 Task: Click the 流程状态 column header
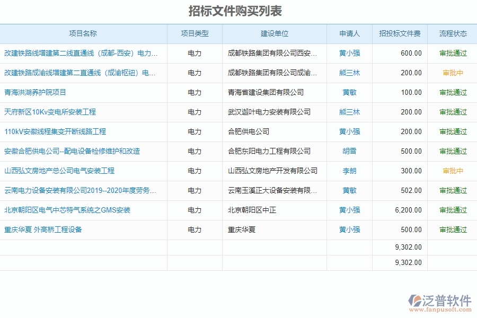point(452,33)
